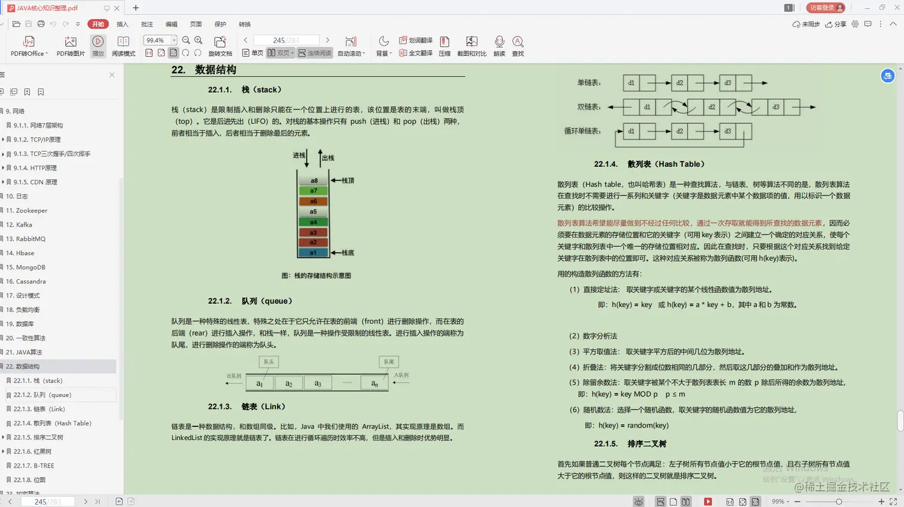Switch to the 批注 ribbon tab

click(148, 24)
